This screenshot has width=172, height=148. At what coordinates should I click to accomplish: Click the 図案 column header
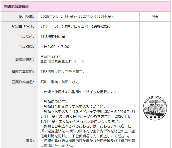[155, 16]
